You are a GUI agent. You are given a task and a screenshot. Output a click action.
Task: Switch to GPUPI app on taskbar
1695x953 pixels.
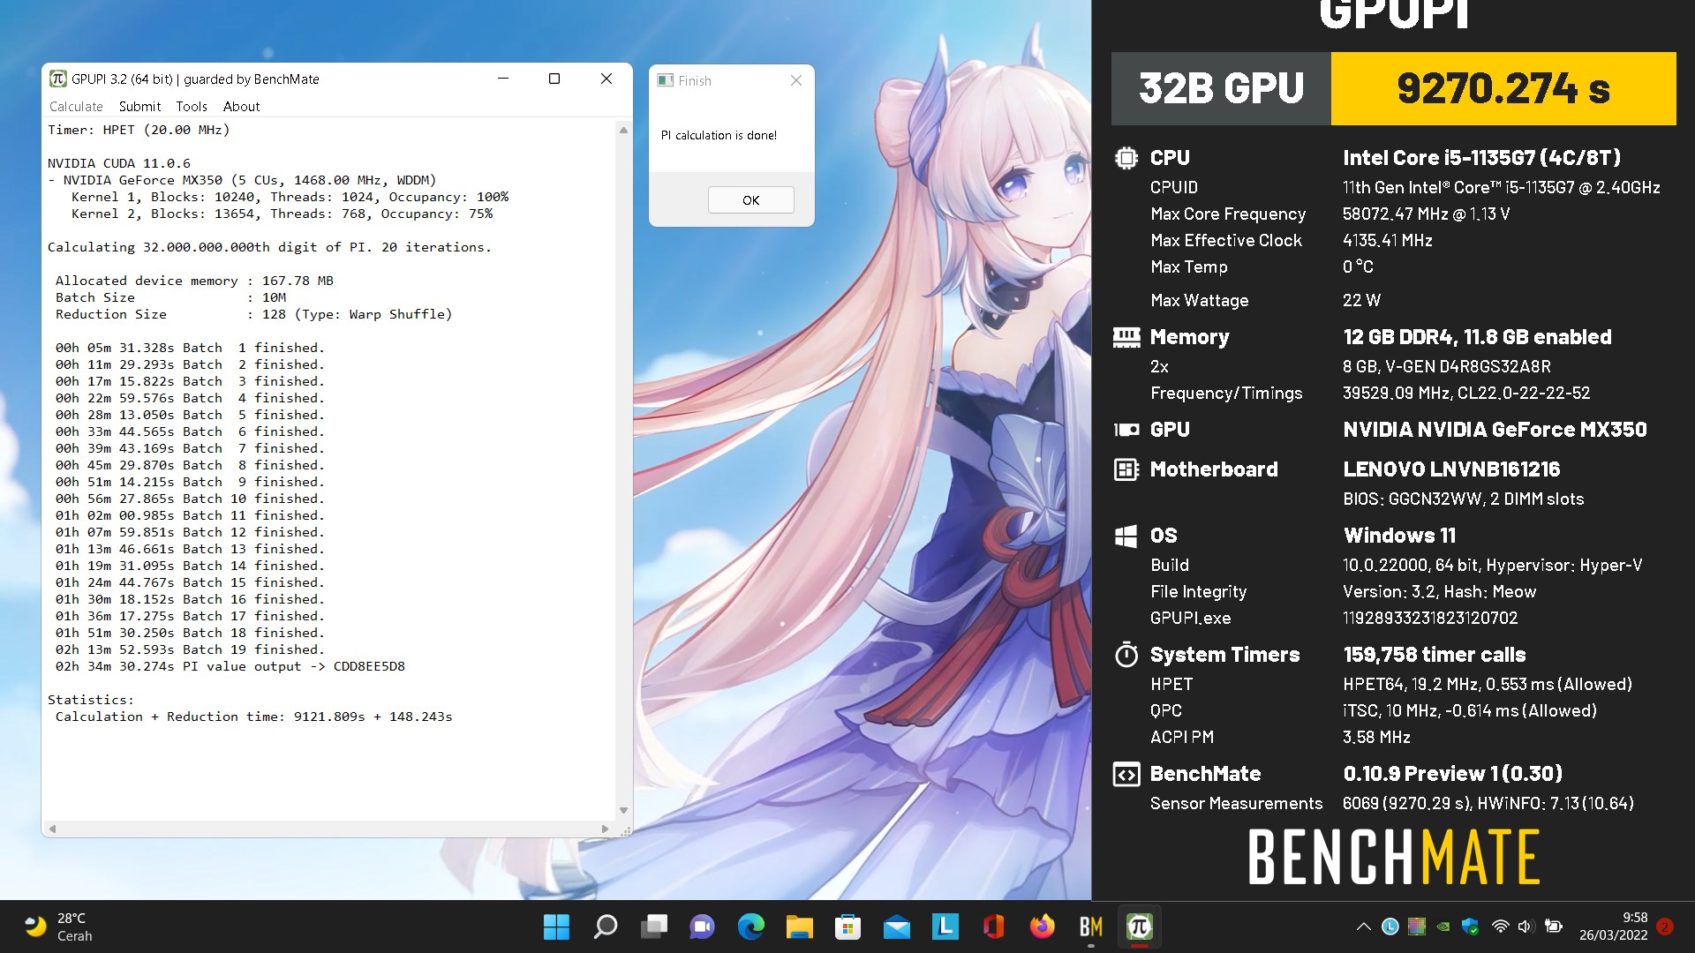(x=1140, y=927)
